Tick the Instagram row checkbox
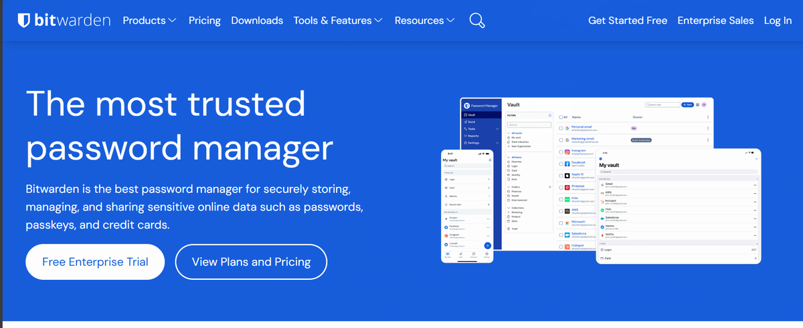The width and height of the screenshot is (803, 328). coord(561,152)
